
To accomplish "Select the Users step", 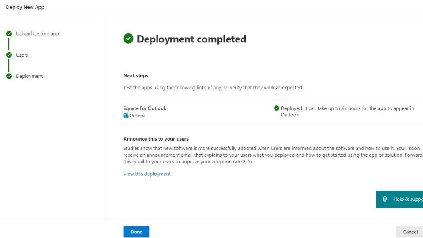I will (22, 55).
